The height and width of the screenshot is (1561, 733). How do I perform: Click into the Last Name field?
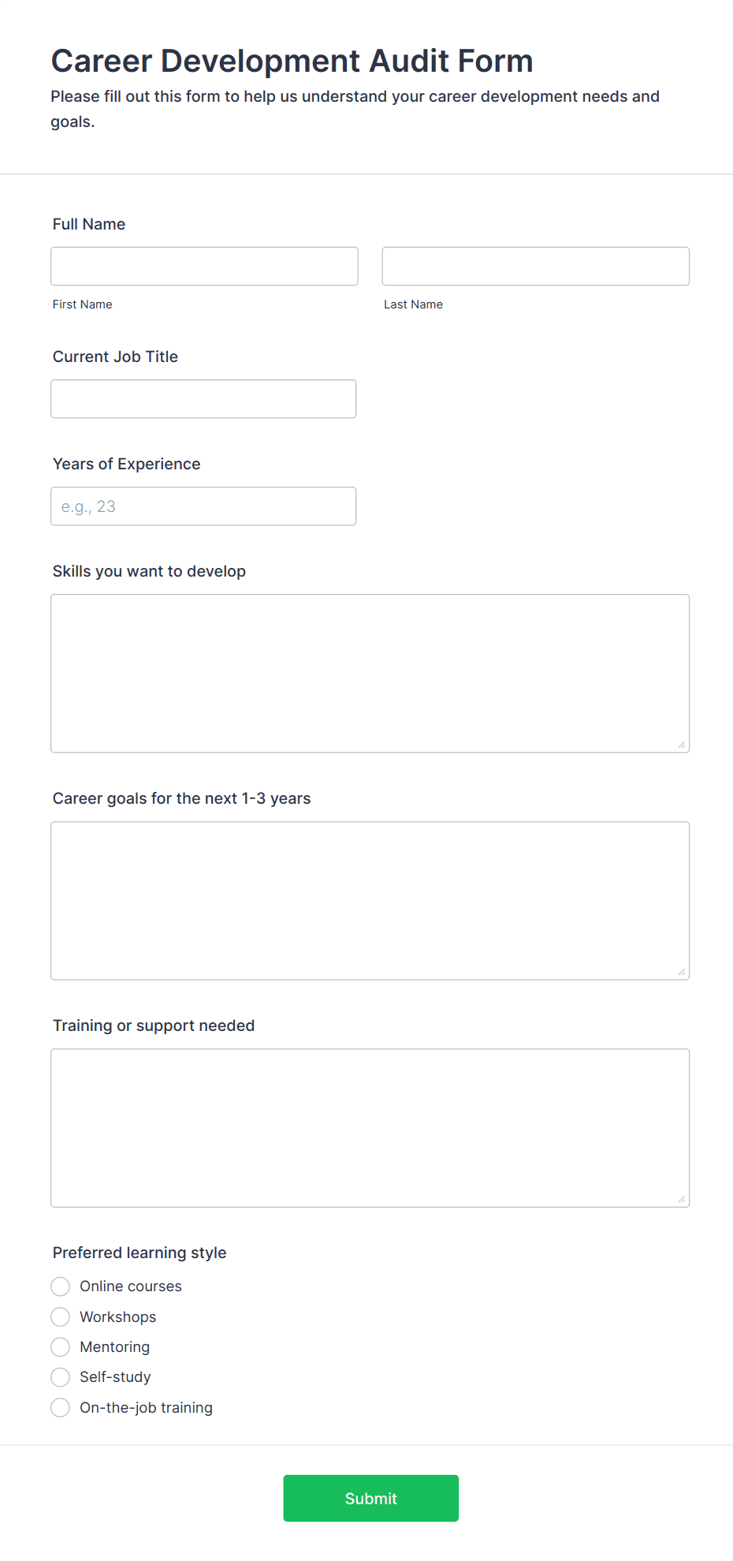[535, 266]
